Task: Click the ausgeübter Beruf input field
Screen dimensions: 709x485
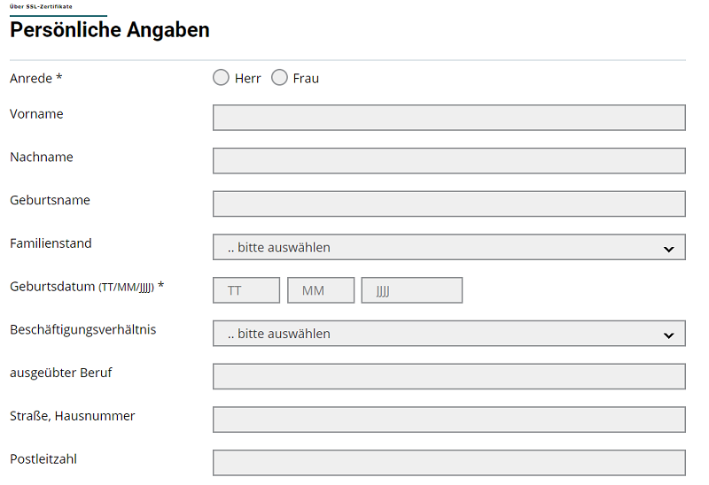Action: 449,376
